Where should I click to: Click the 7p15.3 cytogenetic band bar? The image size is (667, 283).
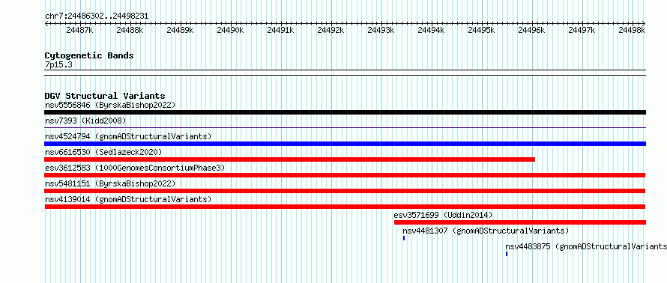(x=345, y=73)
